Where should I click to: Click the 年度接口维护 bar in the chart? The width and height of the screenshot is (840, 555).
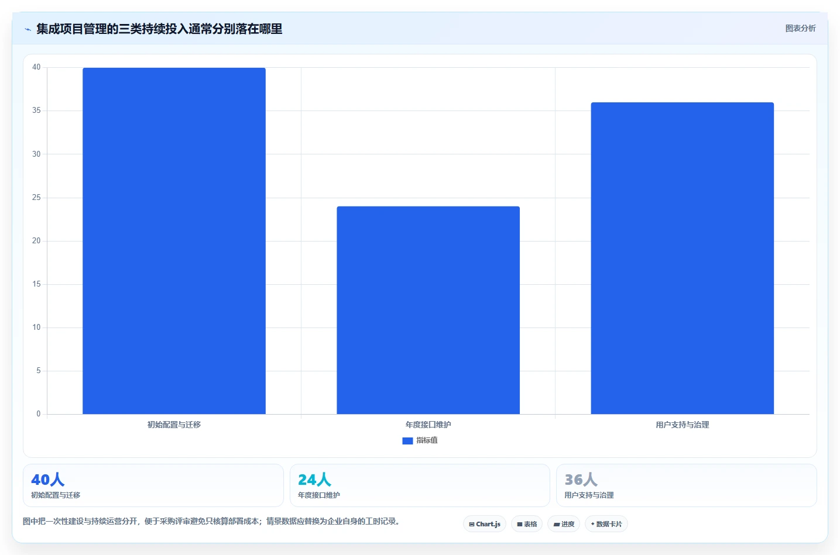(428, 310)
